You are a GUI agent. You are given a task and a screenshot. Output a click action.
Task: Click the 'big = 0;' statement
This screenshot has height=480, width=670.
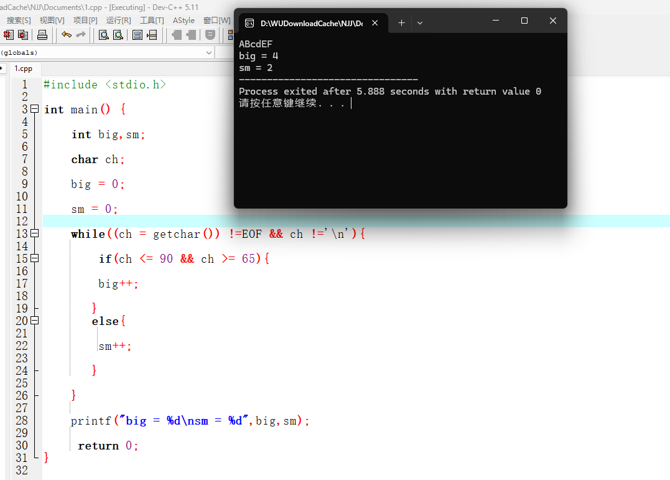(98, 184)
